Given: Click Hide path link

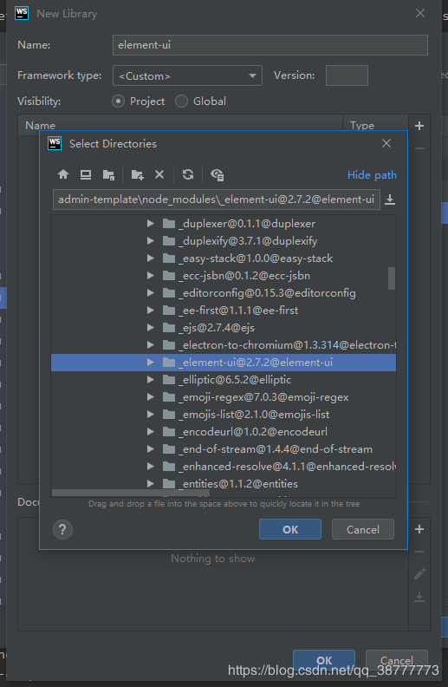Looking at the screenshot, I should [372, 175].
